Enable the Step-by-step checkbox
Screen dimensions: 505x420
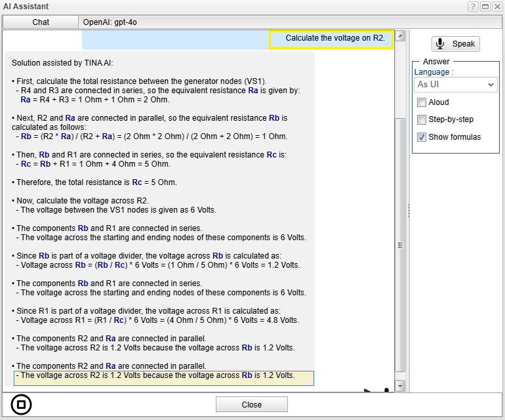click(422, 119)
